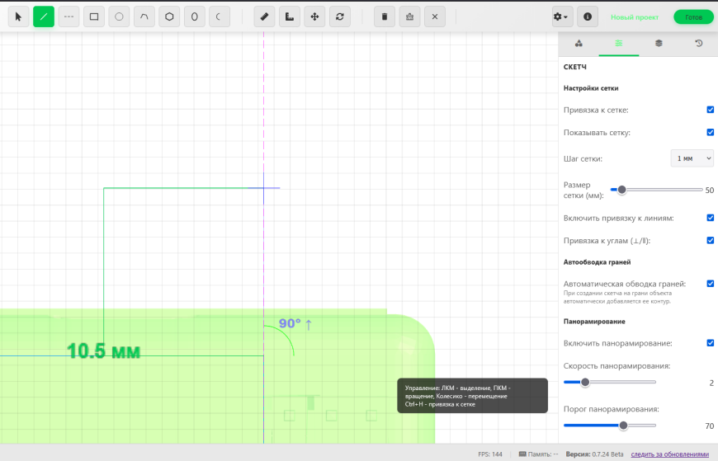Toggle 'Включить панорамирование' checkbox

pos(710,343)
